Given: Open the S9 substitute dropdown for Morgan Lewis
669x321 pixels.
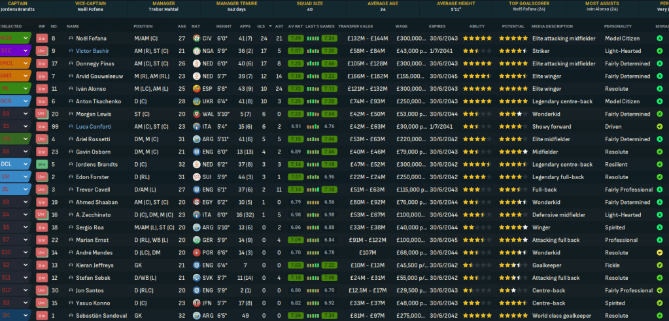Looking at the screenshot, I should (x=26, y=114).
